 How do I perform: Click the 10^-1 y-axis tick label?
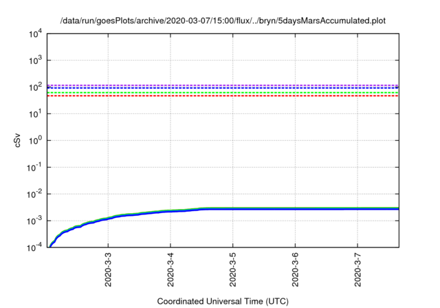click(x=34, y=167)
